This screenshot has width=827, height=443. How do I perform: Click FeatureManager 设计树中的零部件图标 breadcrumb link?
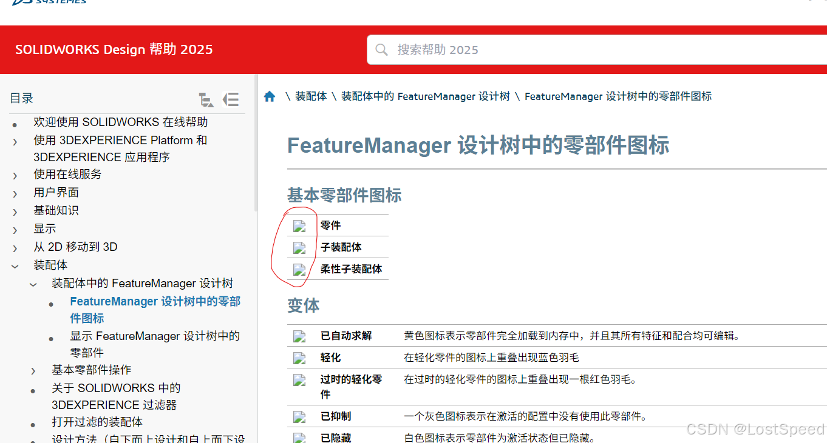point(618,96)
